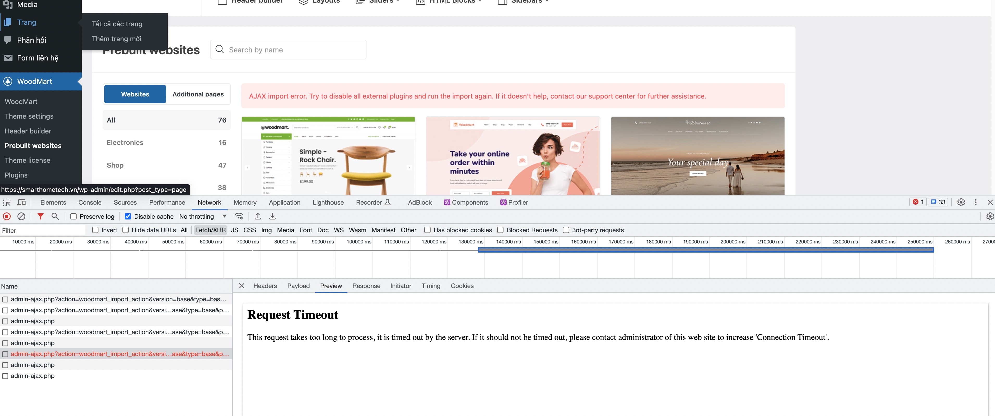Uncheck the Disable cache checkbox

click(x=128, y=217)
